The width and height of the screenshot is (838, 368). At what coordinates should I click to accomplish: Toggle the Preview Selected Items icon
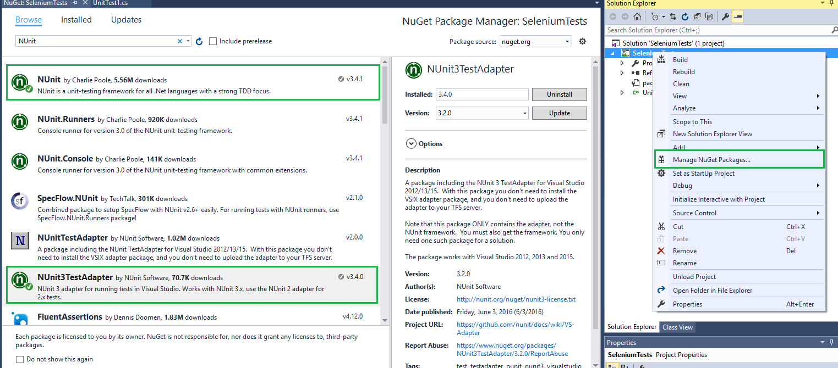pyautogui.click(x=738, y=16)
